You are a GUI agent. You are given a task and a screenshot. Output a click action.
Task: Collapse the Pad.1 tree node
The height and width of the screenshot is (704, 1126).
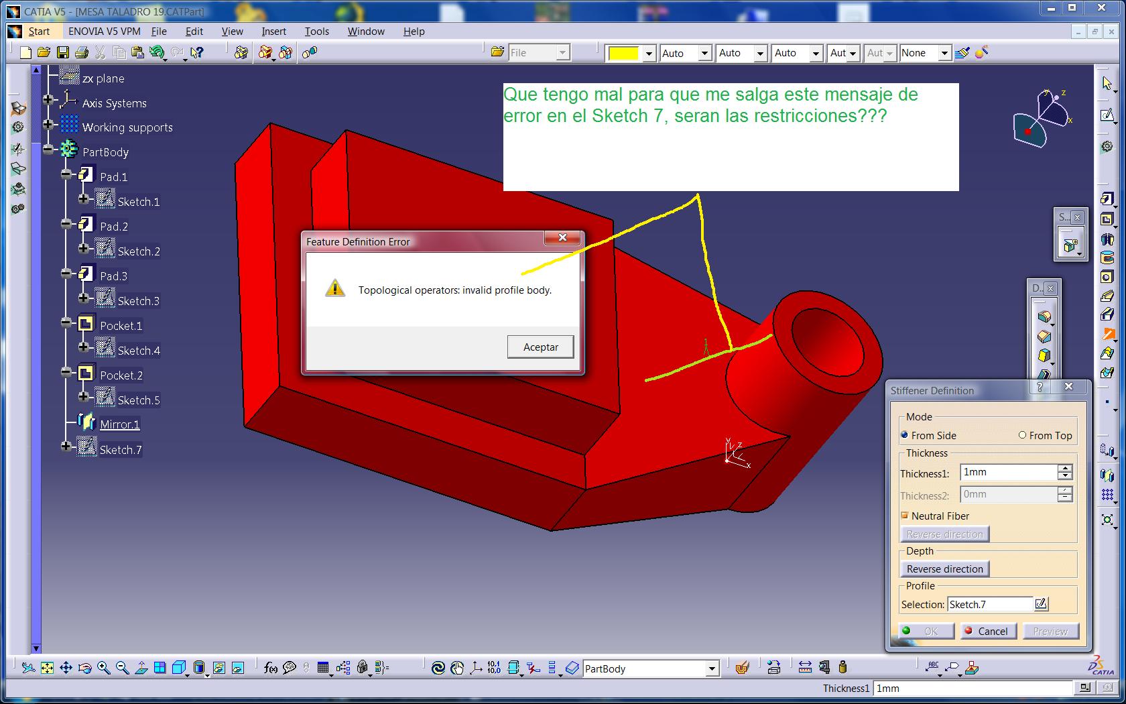click(x=66, y=174)
